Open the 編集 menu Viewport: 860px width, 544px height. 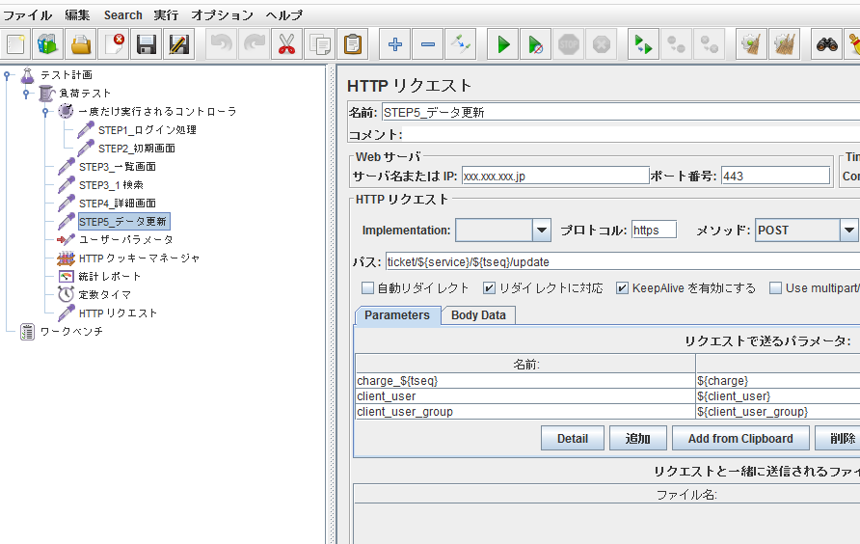click(x=77, y=15)
